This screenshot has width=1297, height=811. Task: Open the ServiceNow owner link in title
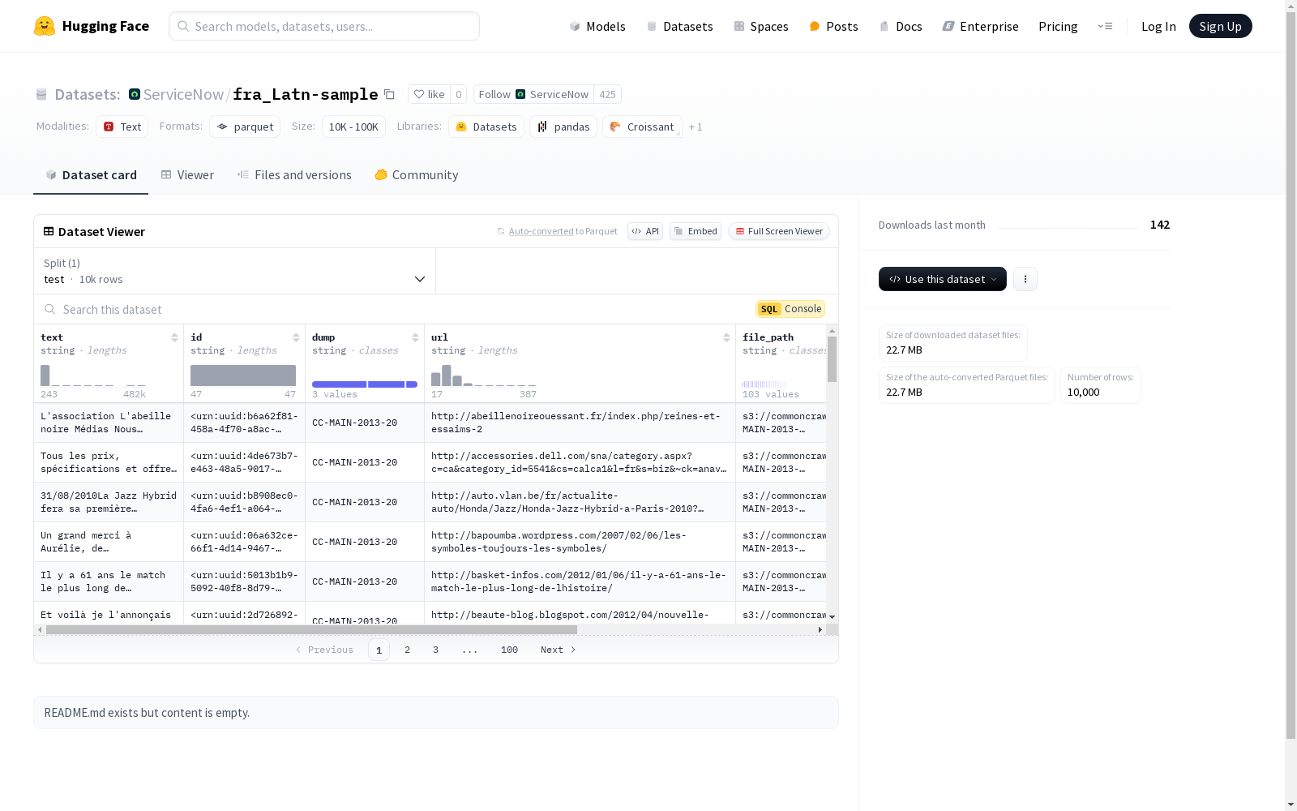click(183, 94)
